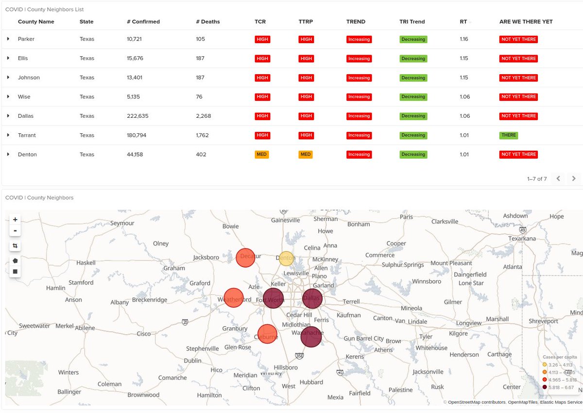This screenshot has width=583, height=413.
Task: Click the previous page chevron
Action: [558, 178]
